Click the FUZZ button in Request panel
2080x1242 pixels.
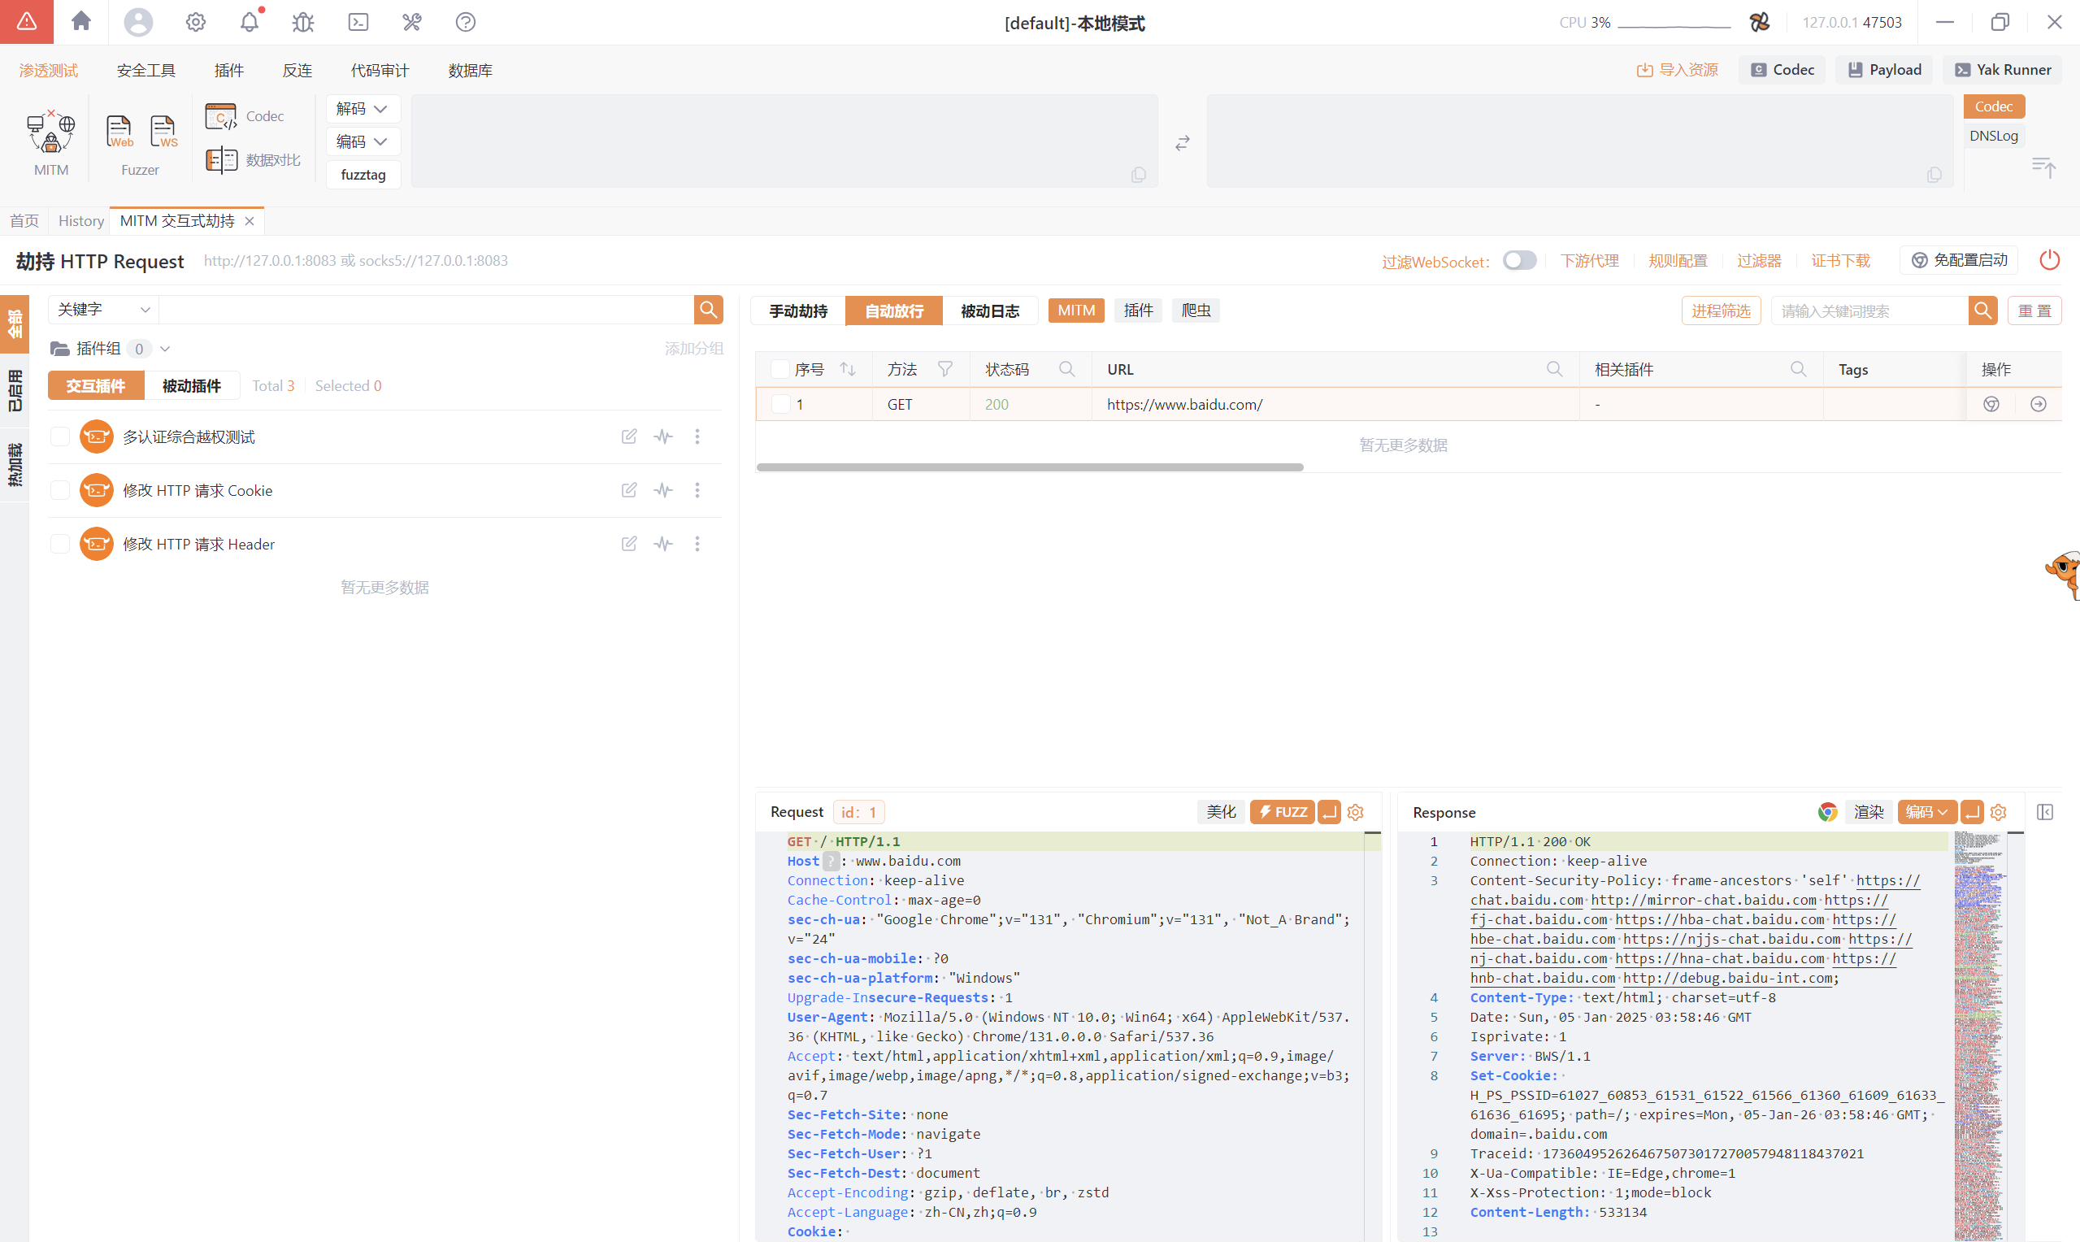point(1282,811)
